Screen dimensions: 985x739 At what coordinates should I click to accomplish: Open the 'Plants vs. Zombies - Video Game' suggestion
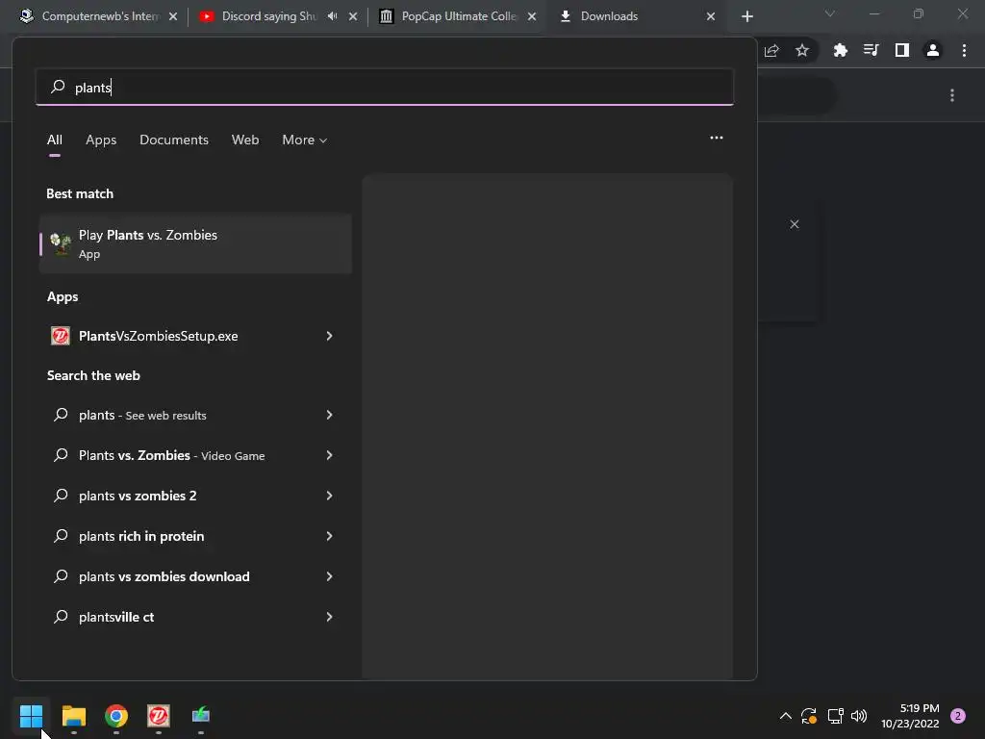tap(195, 455)
